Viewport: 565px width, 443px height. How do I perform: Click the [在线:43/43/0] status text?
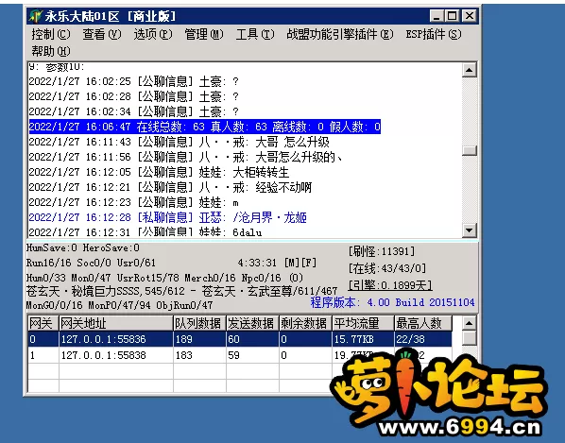coord(387,268)
